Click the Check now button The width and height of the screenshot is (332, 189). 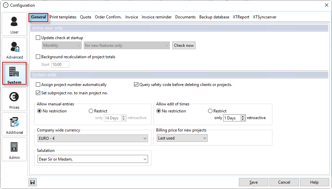pos(184,45)
